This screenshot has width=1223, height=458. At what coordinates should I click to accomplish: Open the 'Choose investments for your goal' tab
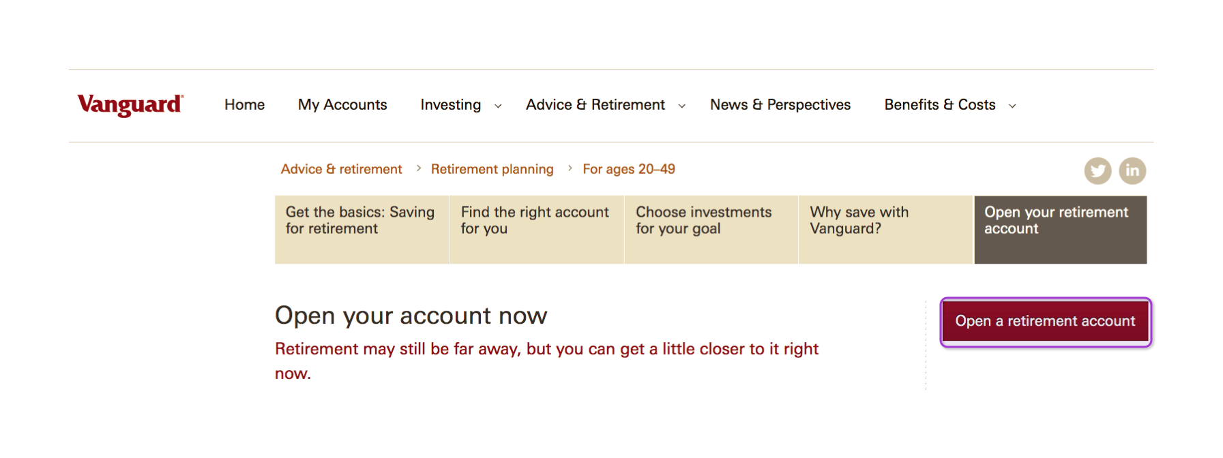coord(709,228)
